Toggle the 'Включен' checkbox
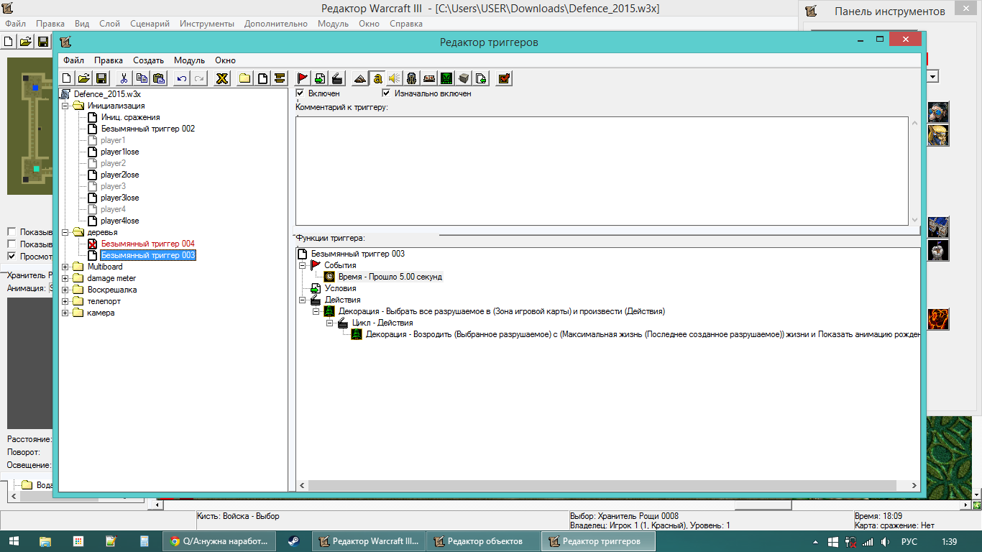The height and width of the screenshot is (552, 982). click(300, 93)
